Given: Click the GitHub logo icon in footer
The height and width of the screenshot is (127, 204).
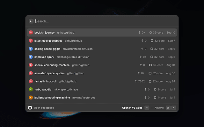Looking at the screenshot, I should point(30,108).
